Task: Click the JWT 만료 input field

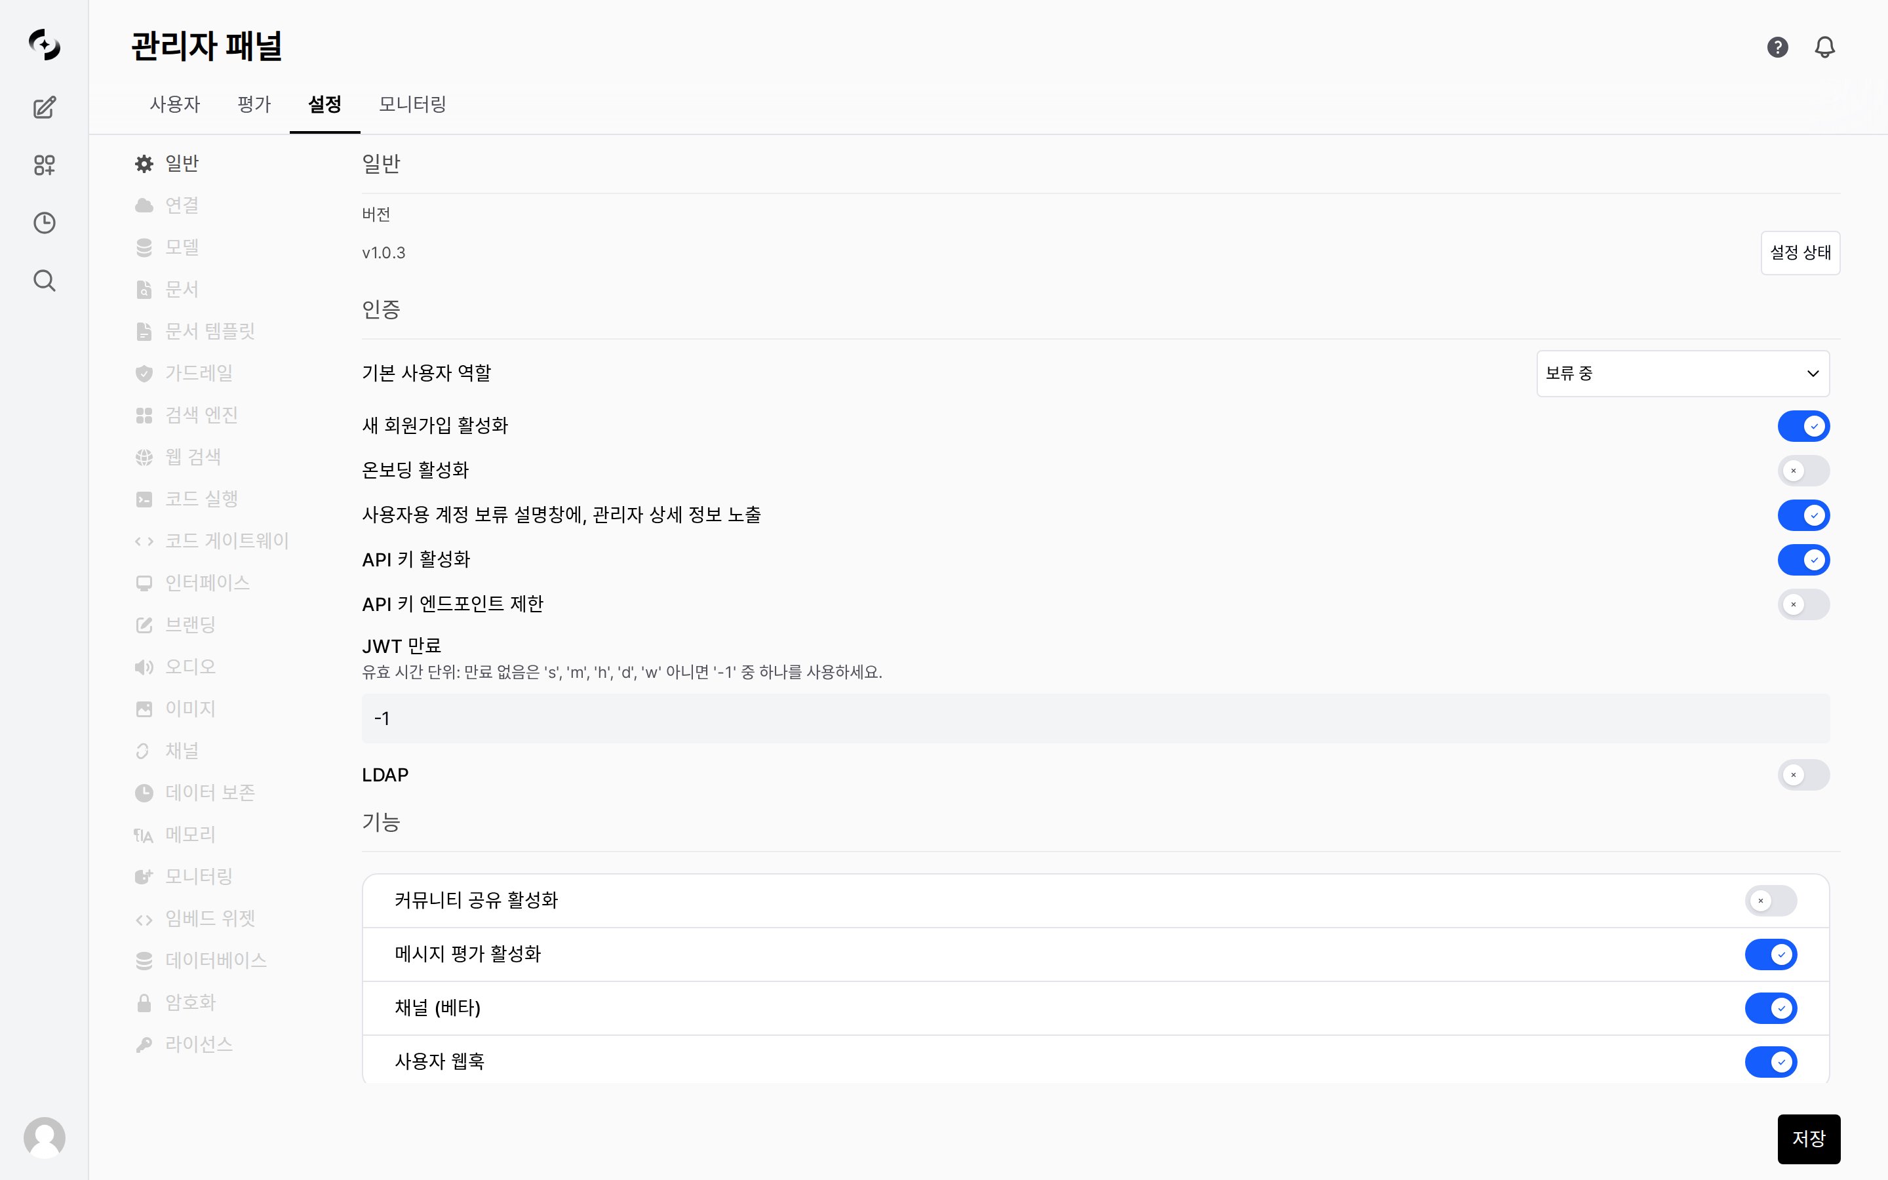Action: pos(1095,718)
